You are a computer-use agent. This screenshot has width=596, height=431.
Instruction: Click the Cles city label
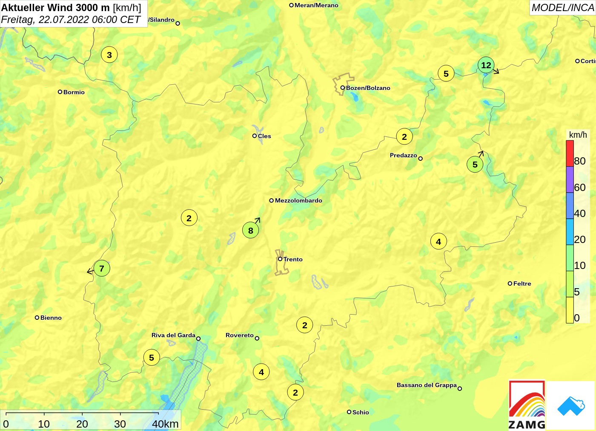click(264, 136)
